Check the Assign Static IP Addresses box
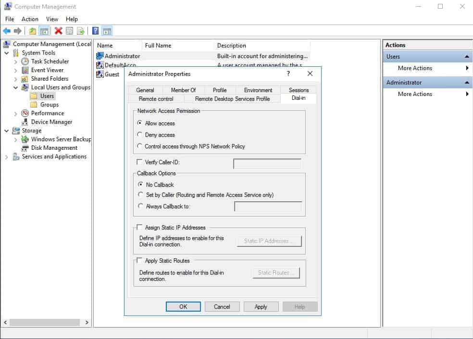This screenshot has width=473, height=339. click(139, 227)
